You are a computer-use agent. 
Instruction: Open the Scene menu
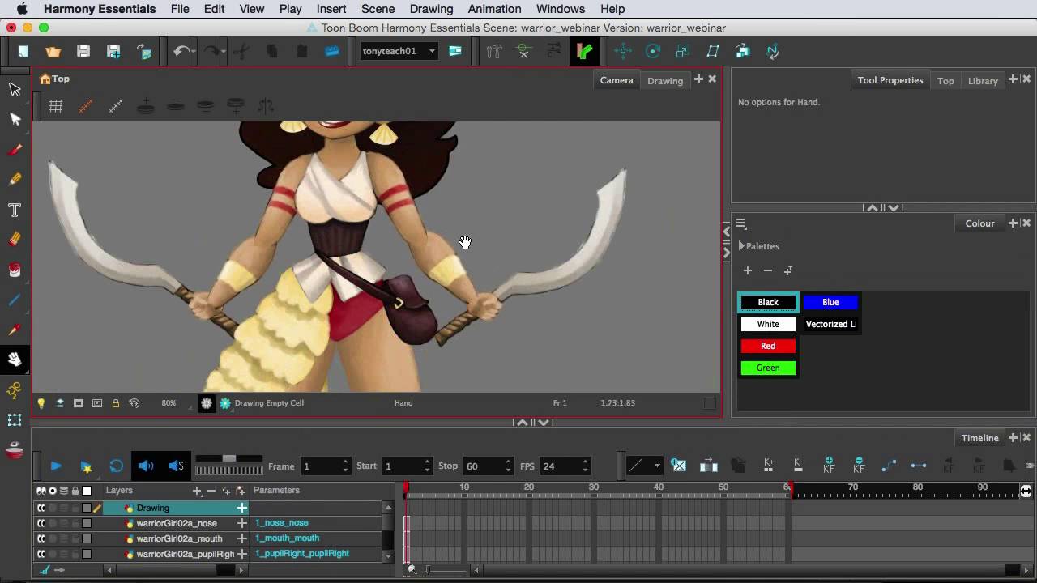378,9
